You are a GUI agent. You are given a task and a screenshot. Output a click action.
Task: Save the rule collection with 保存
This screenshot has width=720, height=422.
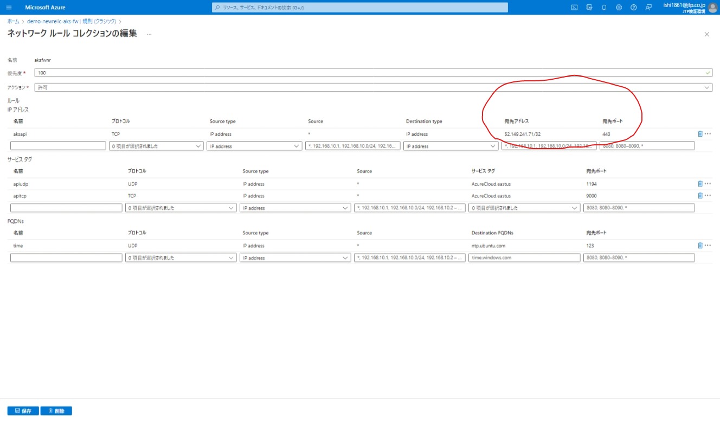[x=23, y=411]
